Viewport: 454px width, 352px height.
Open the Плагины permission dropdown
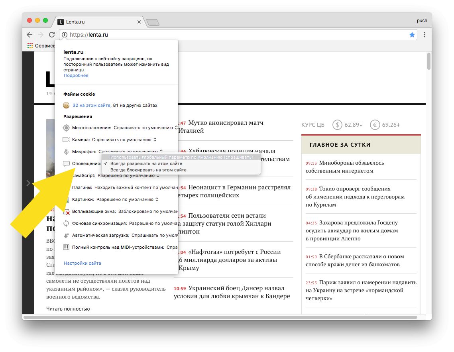[136, 188]
